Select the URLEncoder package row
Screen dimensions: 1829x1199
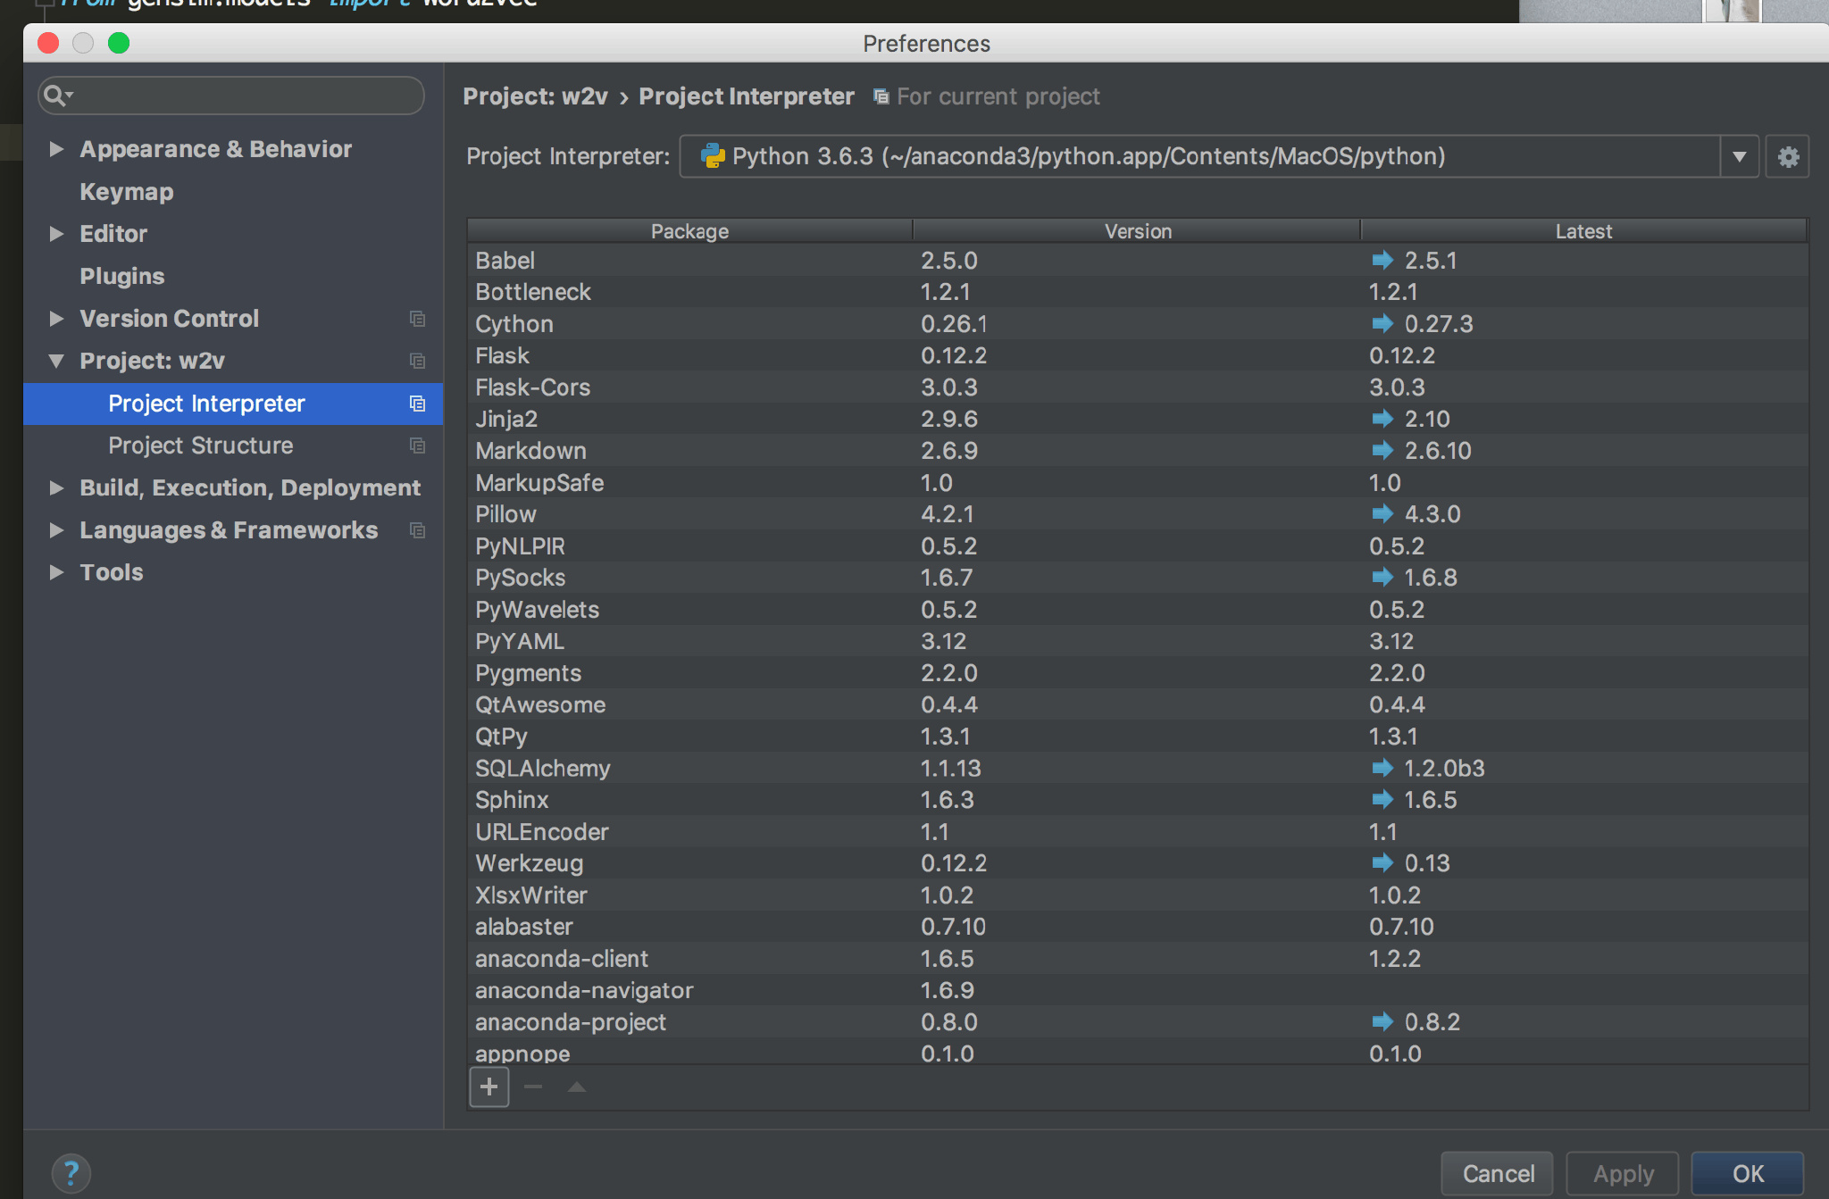[x=1138, y=831]
